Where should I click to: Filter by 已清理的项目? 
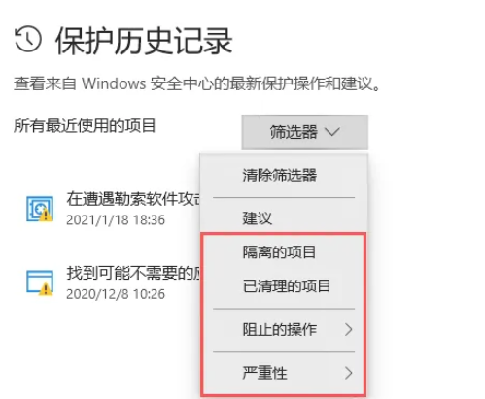click(x=287, y=286)
